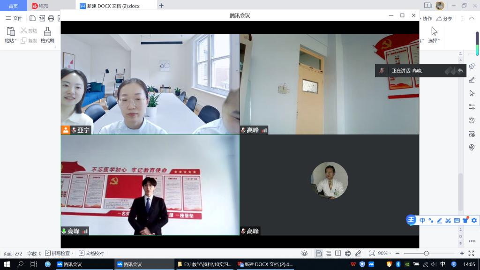Image resolution: width=480 pixels, height=270 pixels.
Task: Click the settings sliders icon in sidebar
Action: pos(472,107)
